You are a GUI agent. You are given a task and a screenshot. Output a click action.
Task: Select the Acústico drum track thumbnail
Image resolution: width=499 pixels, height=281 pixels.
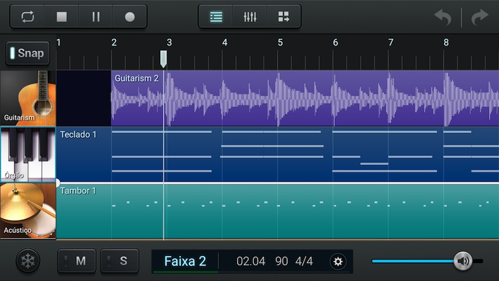coord(28,210)
